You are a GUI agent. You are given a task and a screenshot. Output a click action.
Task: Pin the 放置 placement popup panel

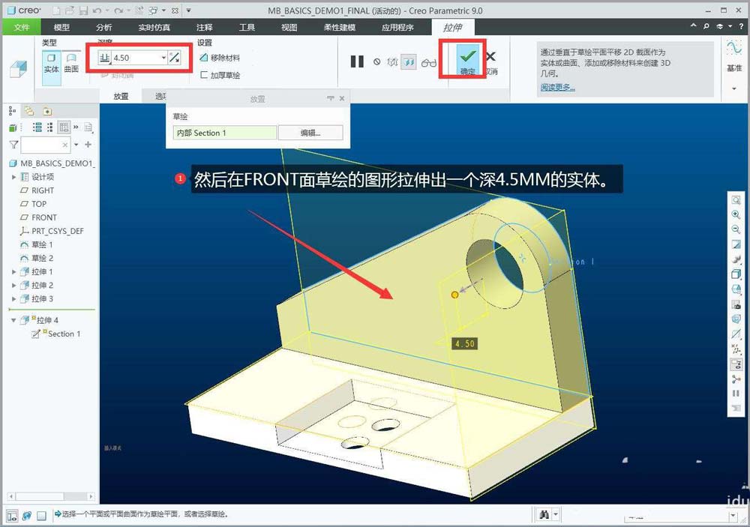click(x=331, y=98)
